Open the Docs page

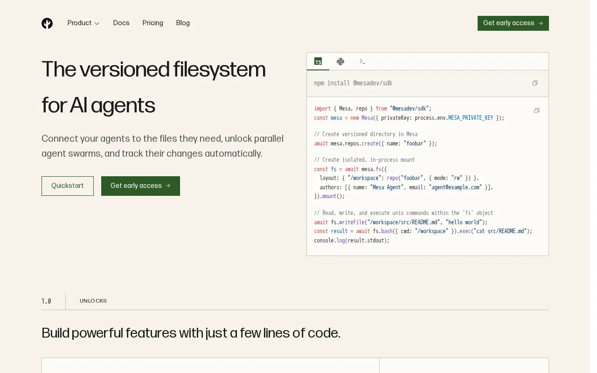[121, 23]
